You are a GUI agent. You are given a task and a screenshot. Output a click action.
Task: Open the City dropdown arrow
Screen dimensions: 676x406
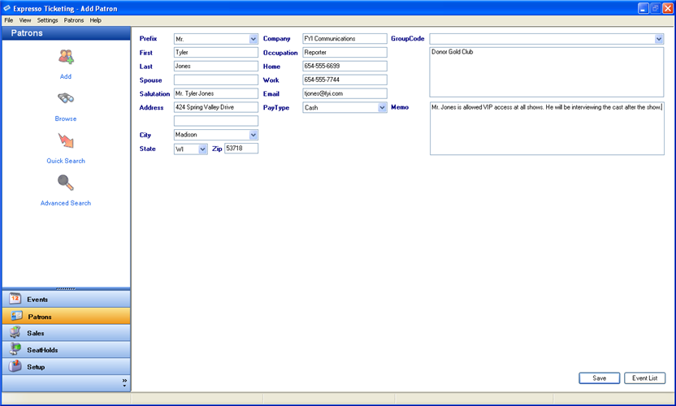[253, 135]
